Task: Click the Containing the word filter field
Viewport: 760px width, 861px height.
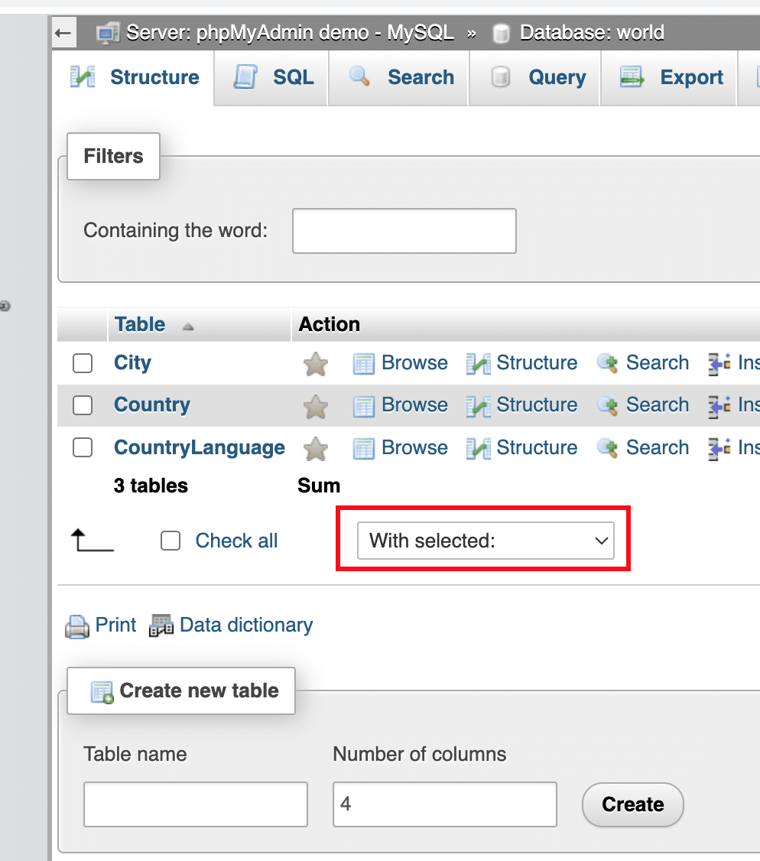Action: click(x=404, y=231)
